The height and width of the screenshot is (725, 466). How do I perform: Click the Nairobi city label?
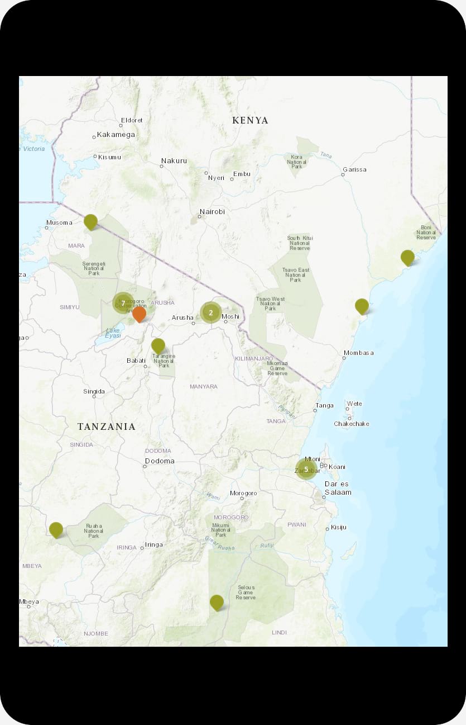212,212
